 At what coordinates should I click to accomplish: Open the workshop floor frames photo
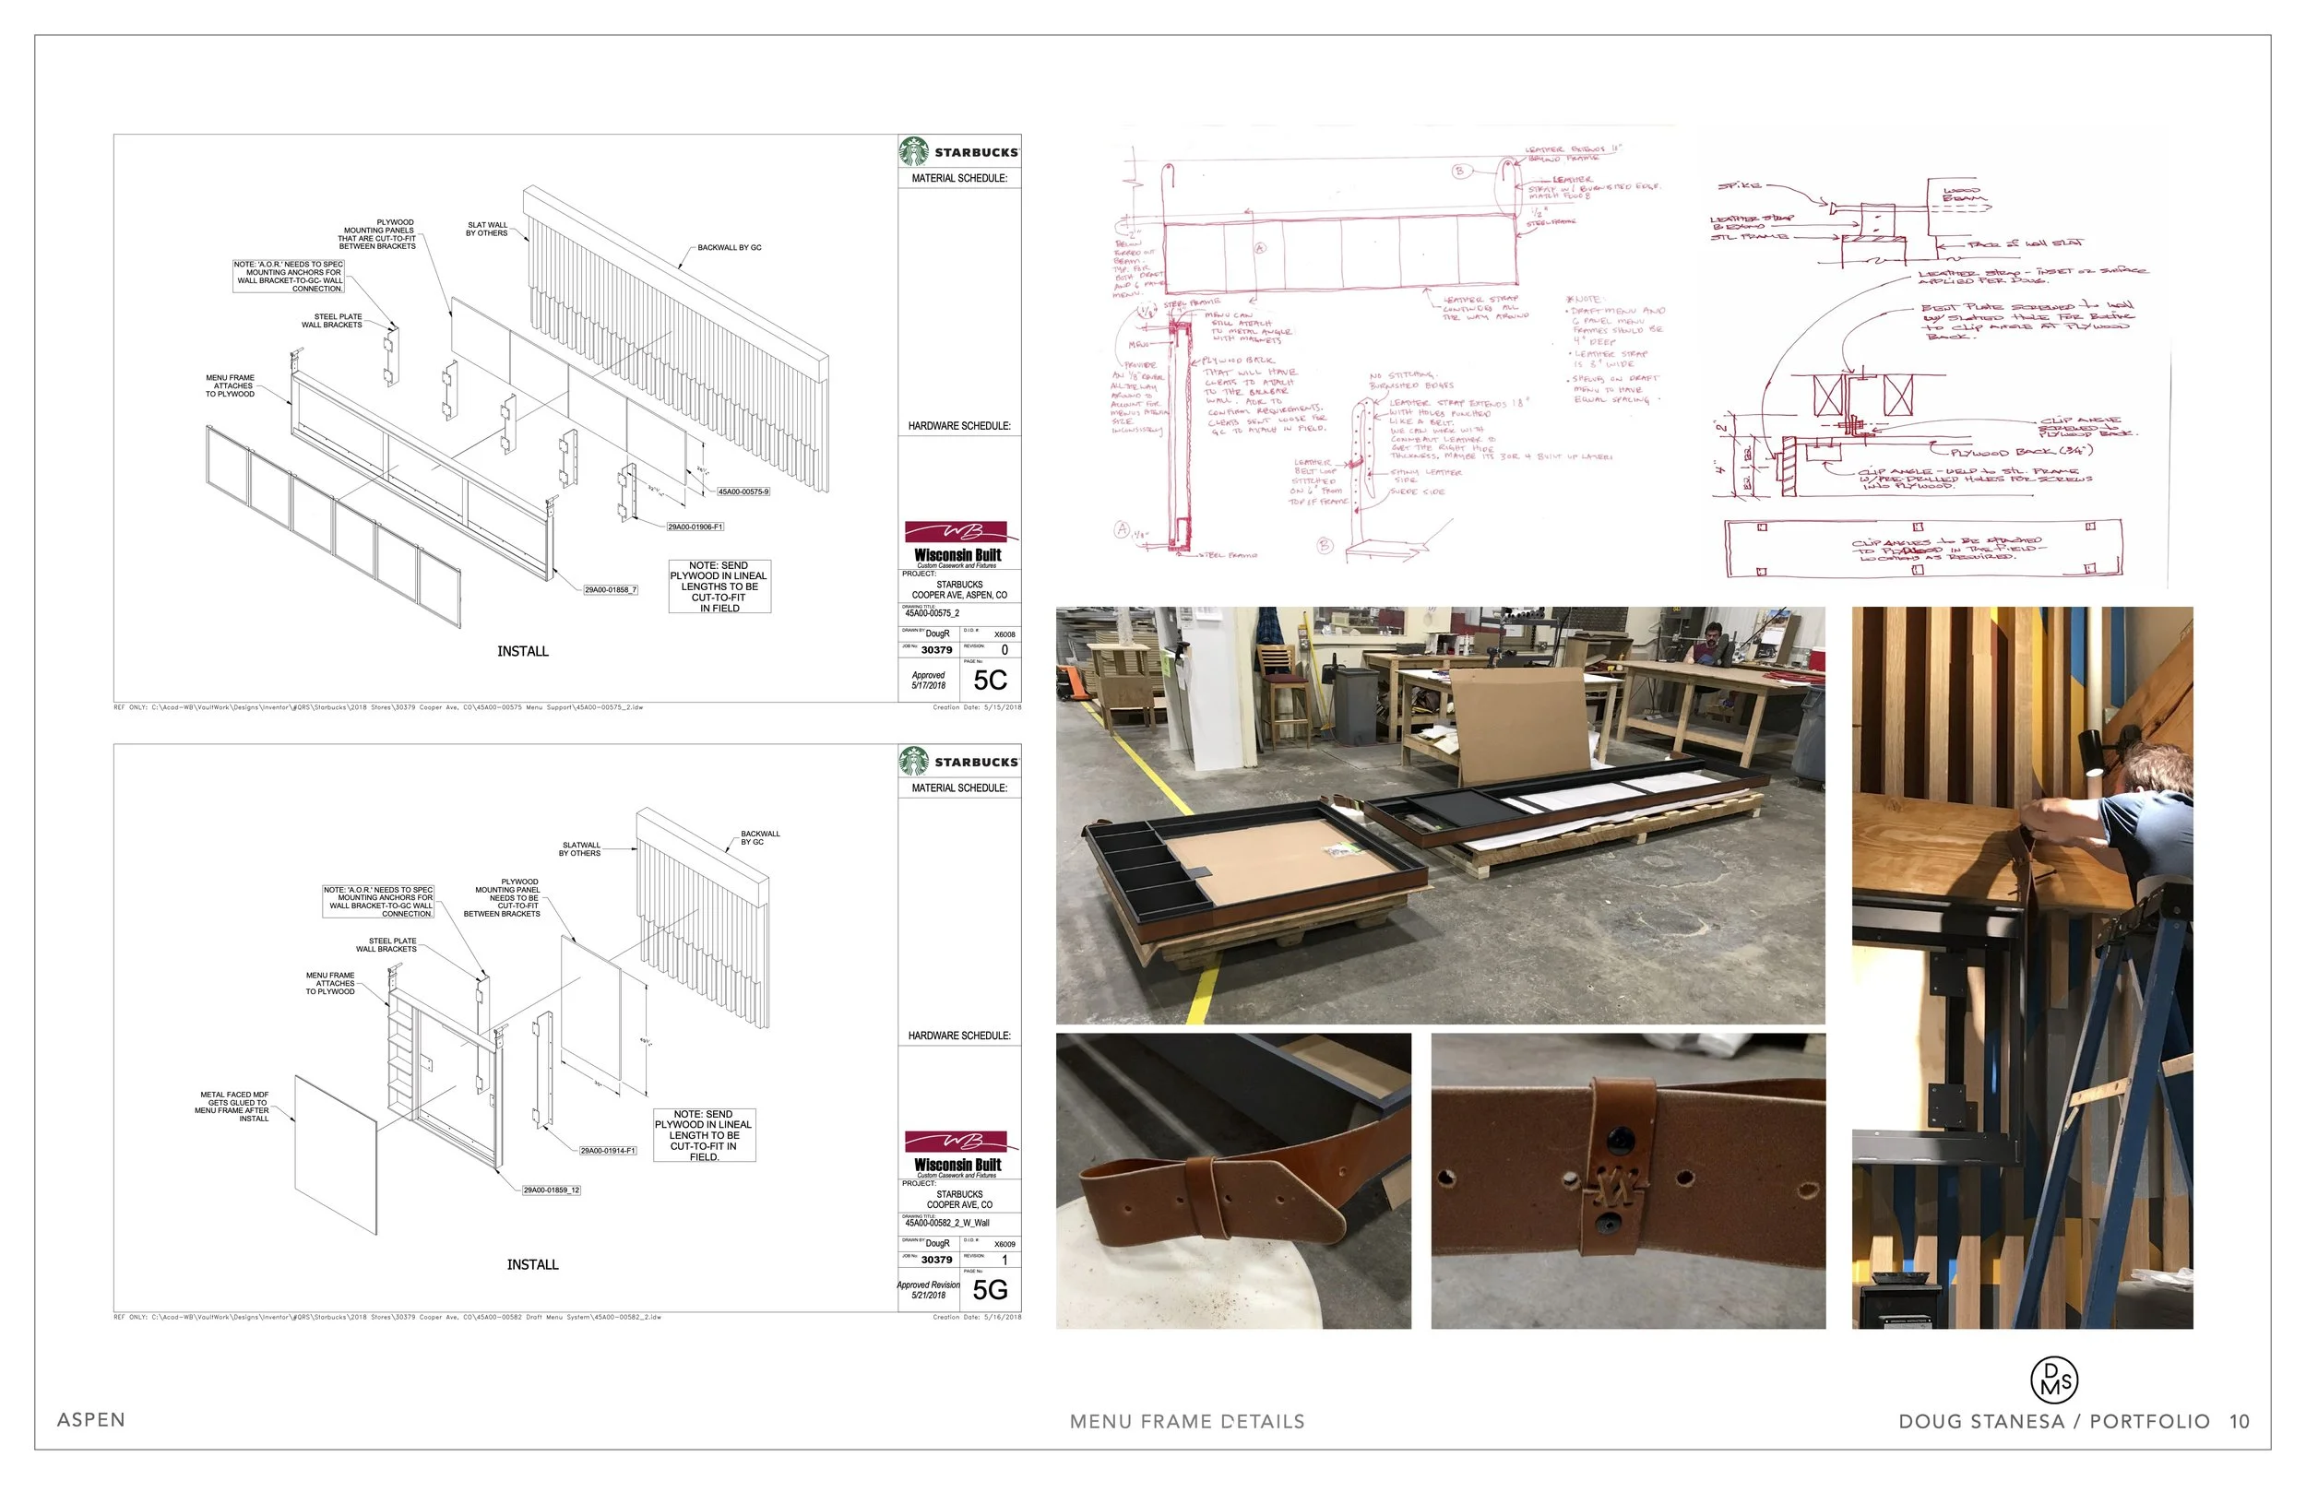pyautogui.click(x=1440, y=815)
